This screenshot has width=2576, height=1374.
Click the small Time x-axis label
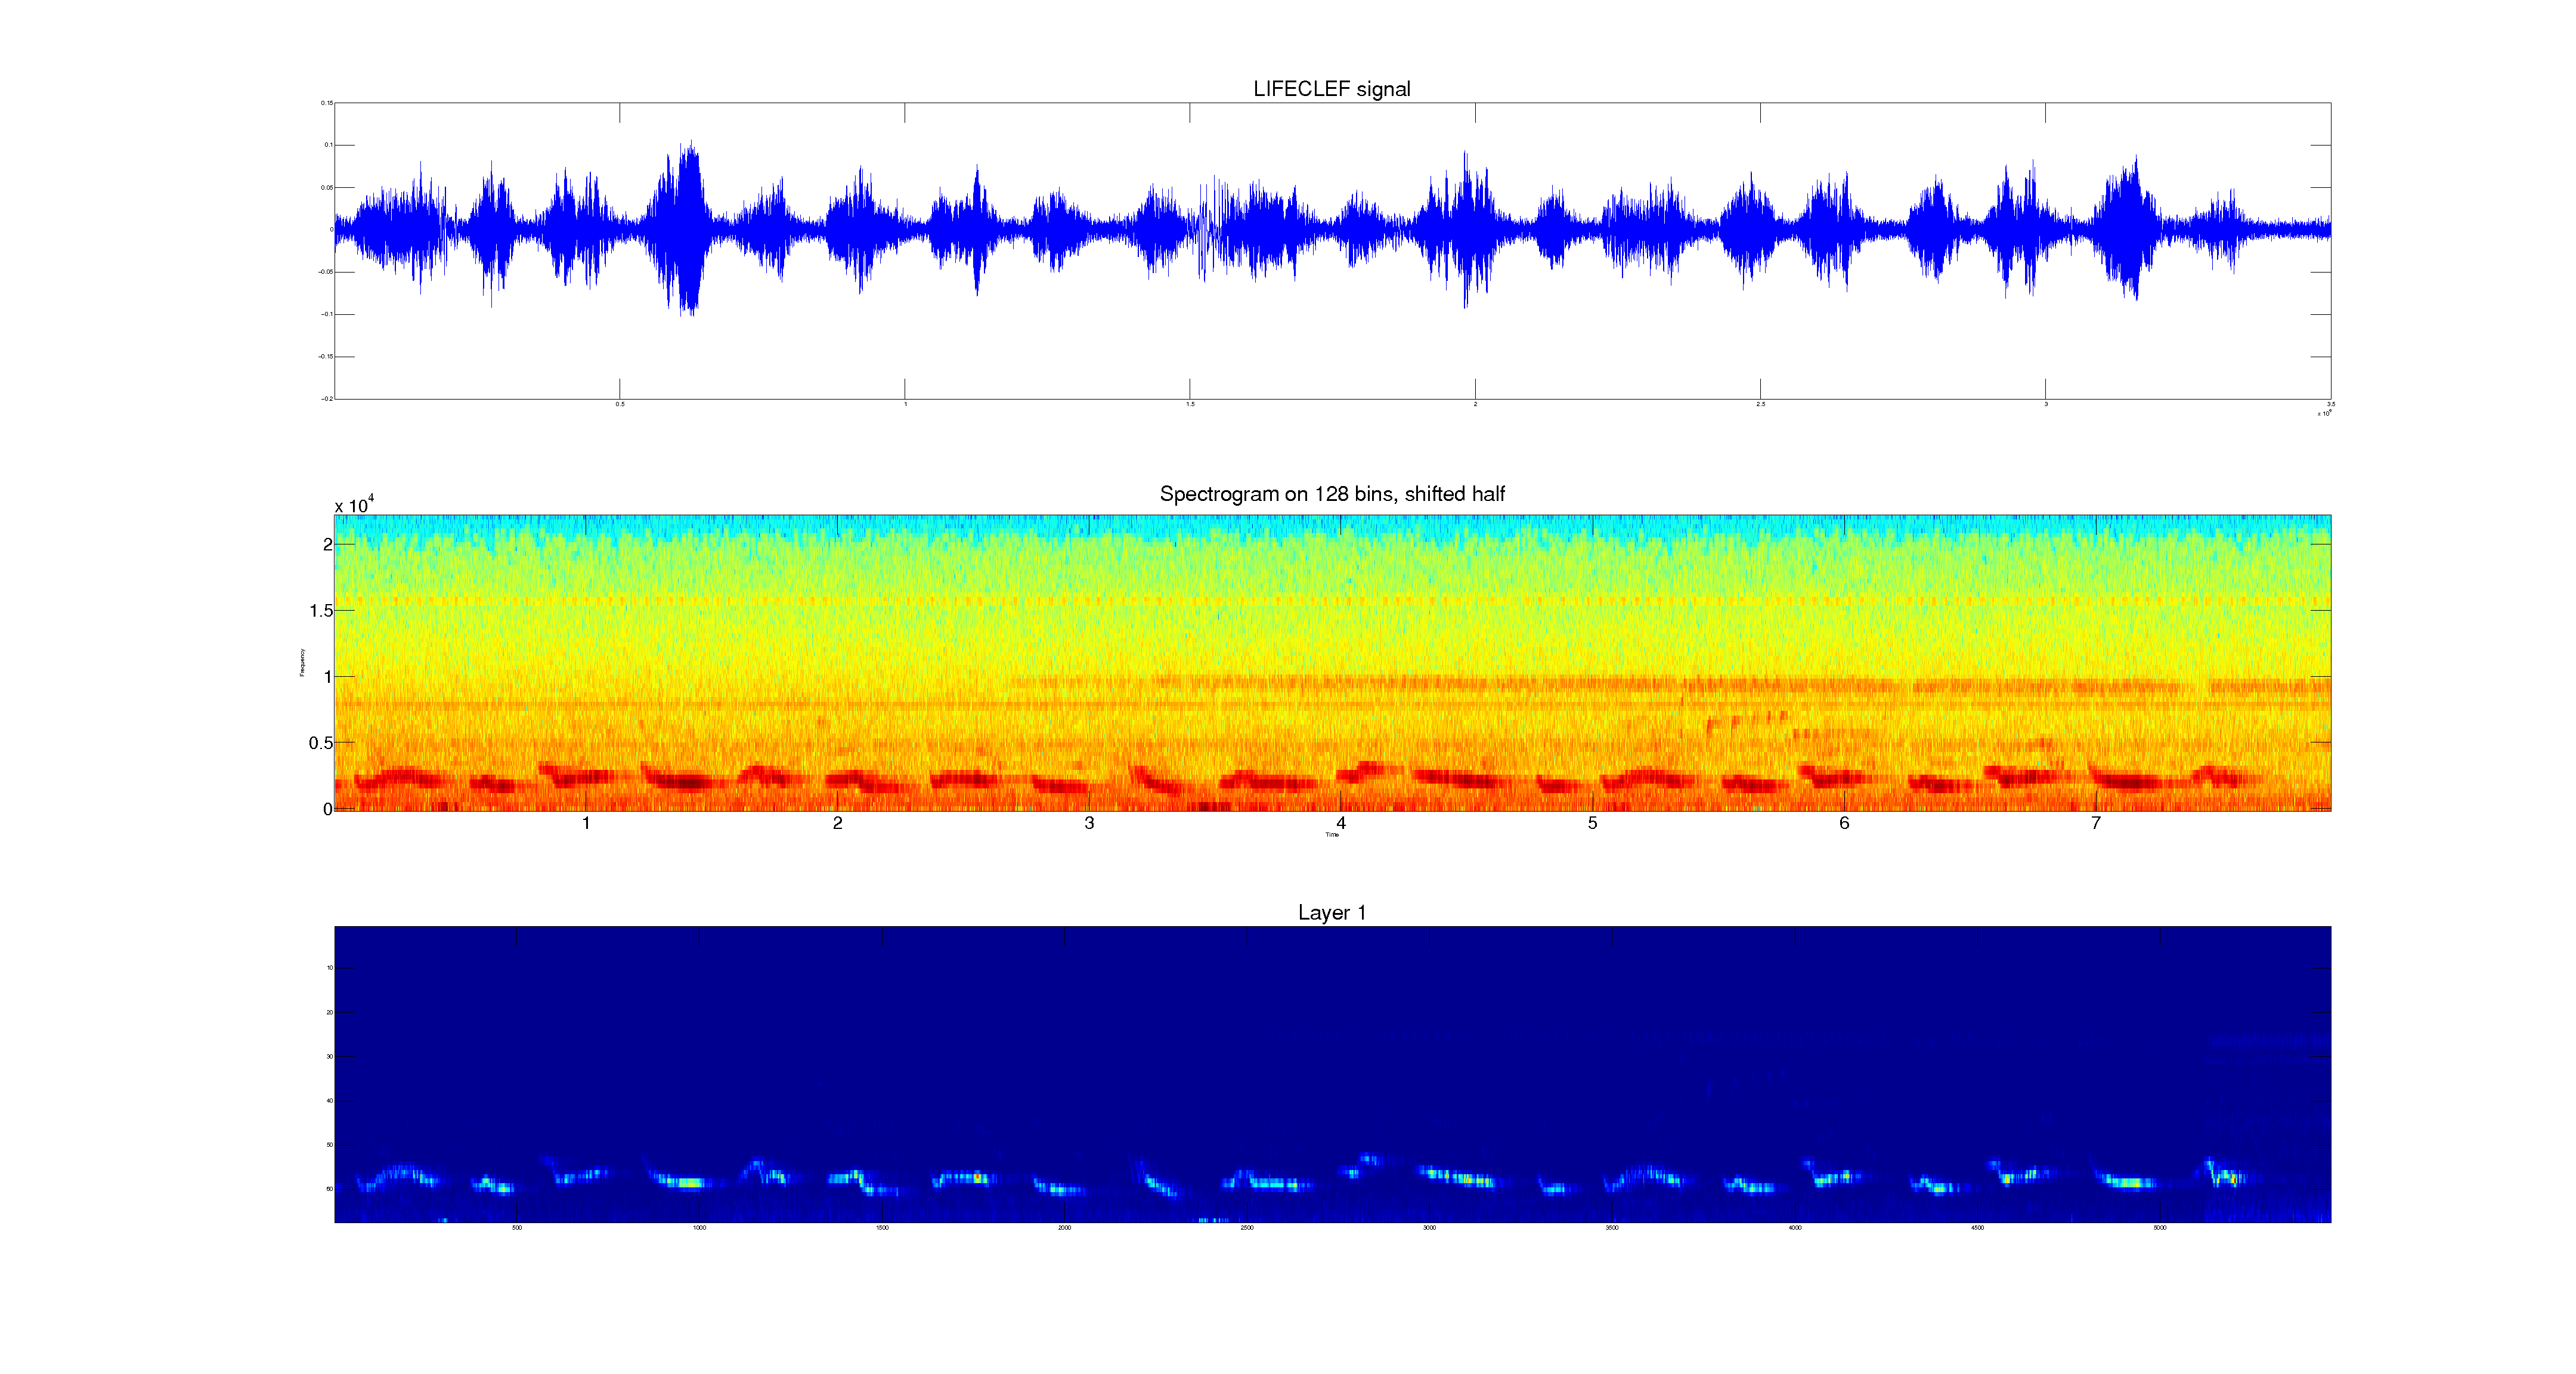1331,835
